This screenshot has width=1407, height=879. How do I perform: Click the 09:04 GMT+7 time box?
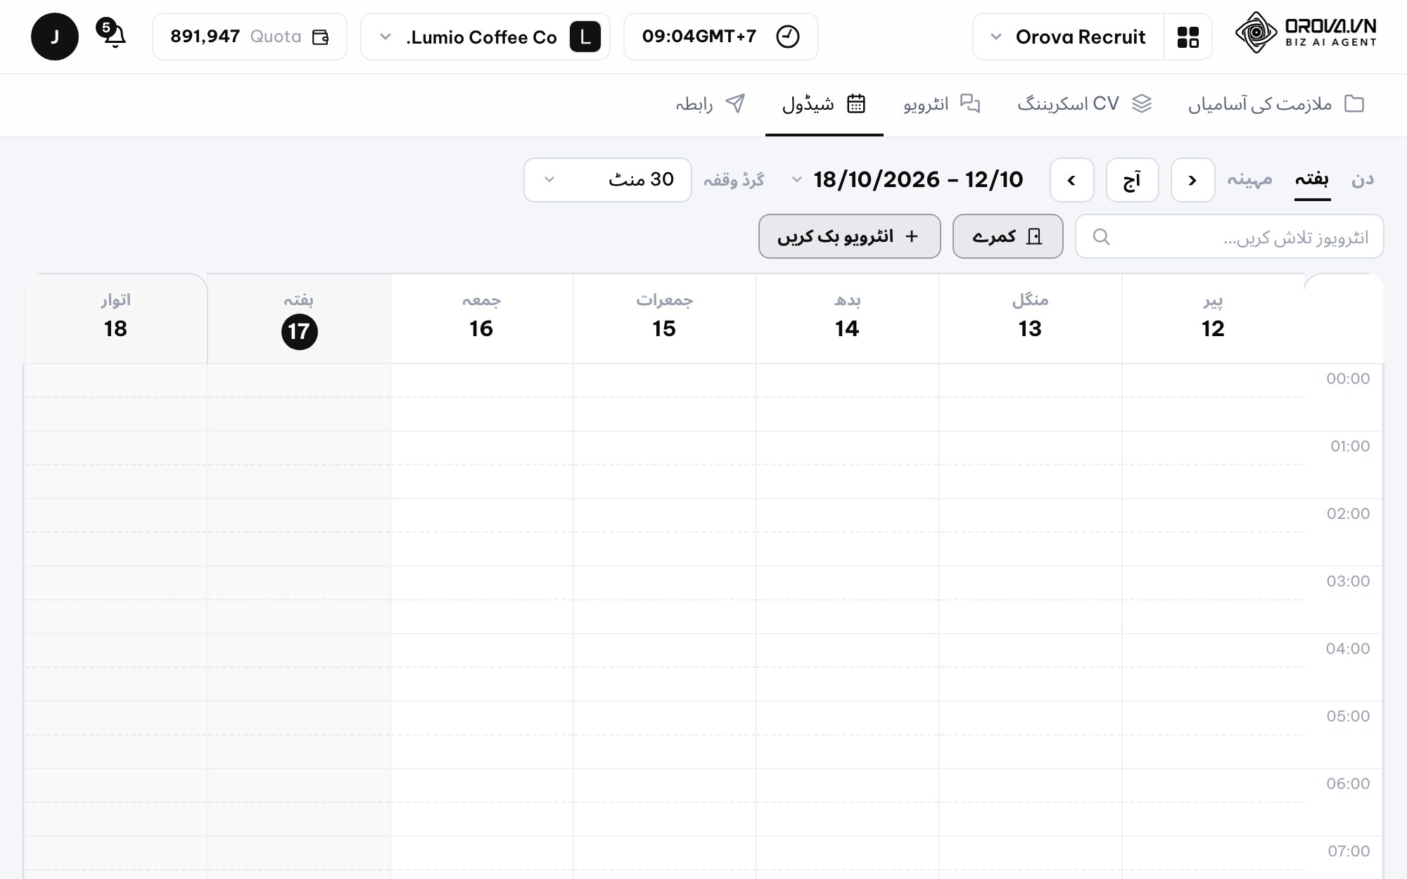point(720,37)
